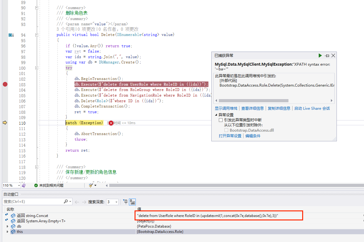Click the '返回 System.Array.Empty<T>' row name

tap(41, 221)
